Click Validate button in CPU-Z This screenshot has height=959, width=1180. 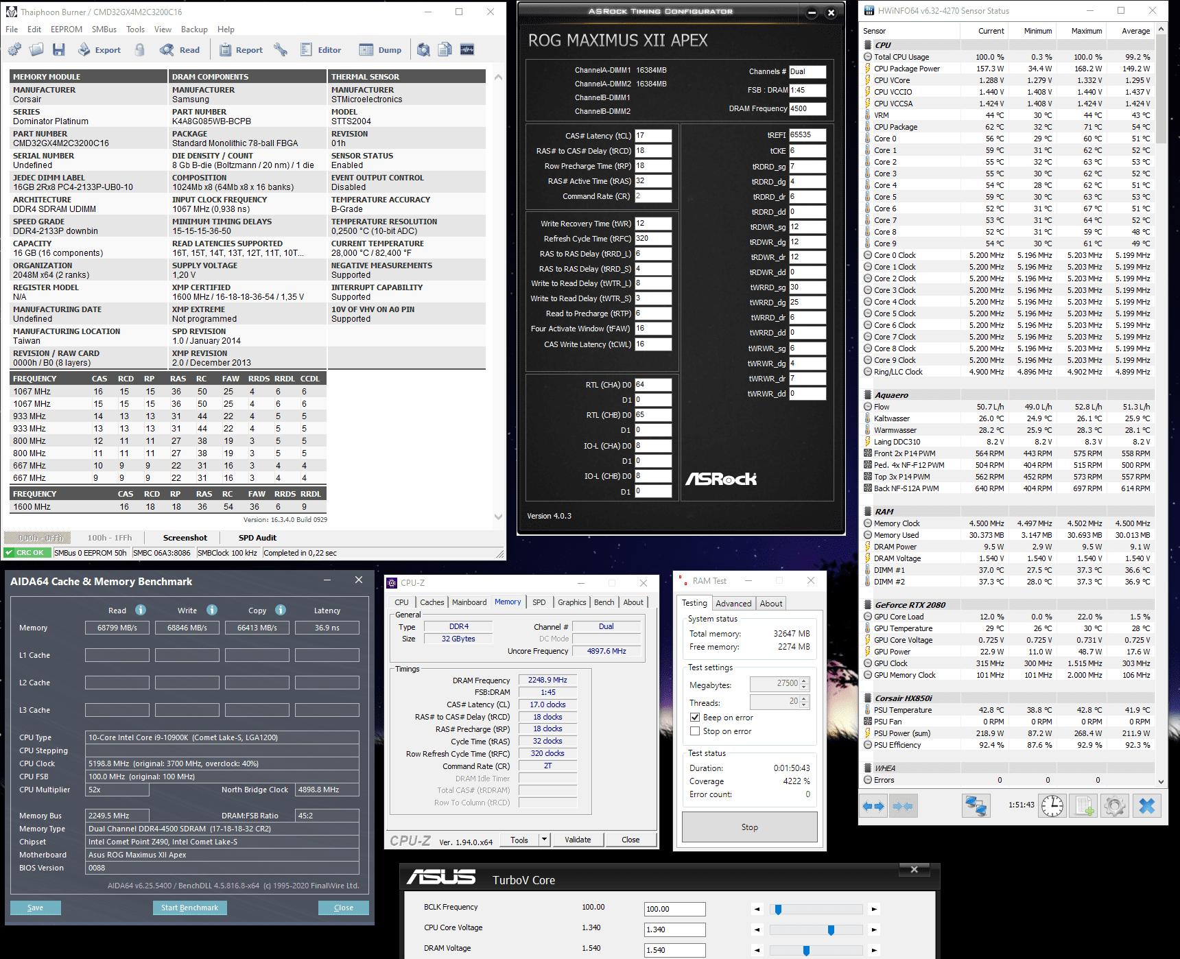point(578,840)
